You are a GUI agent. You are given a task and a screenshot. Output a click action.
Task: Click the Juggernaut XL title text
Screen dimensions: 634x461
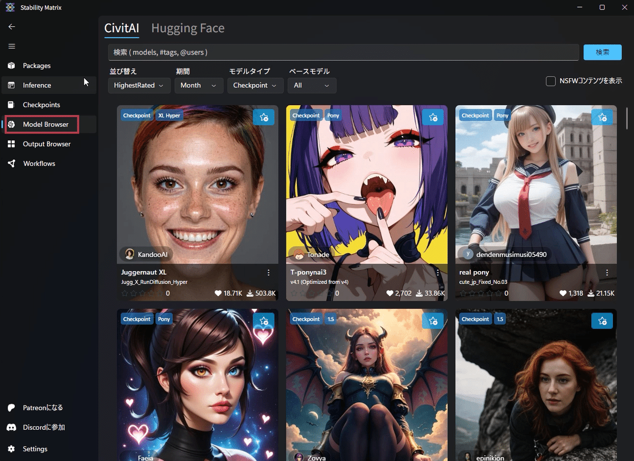pos(144,272)
